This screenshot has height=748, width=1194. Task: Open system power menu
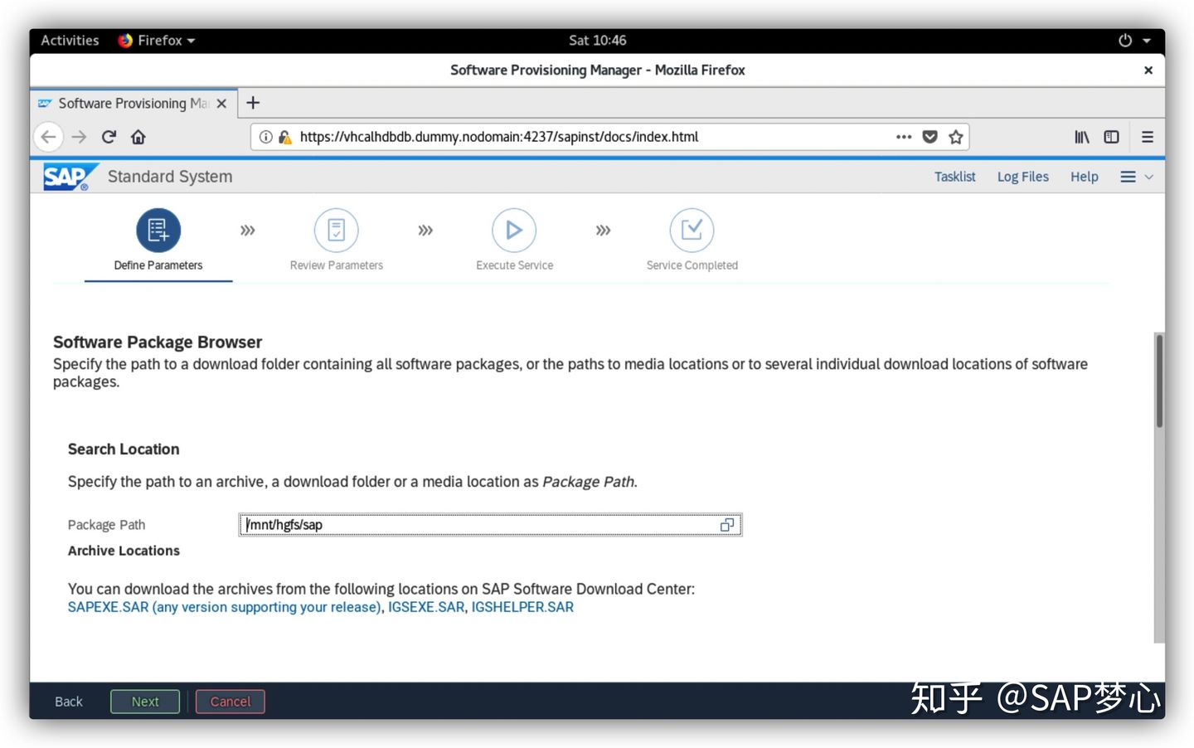(1134, 40)
